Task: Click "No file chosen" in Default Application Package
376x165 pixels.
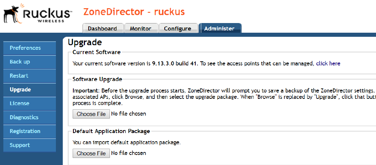Action: pyautogui.click(x=129, y=153)
